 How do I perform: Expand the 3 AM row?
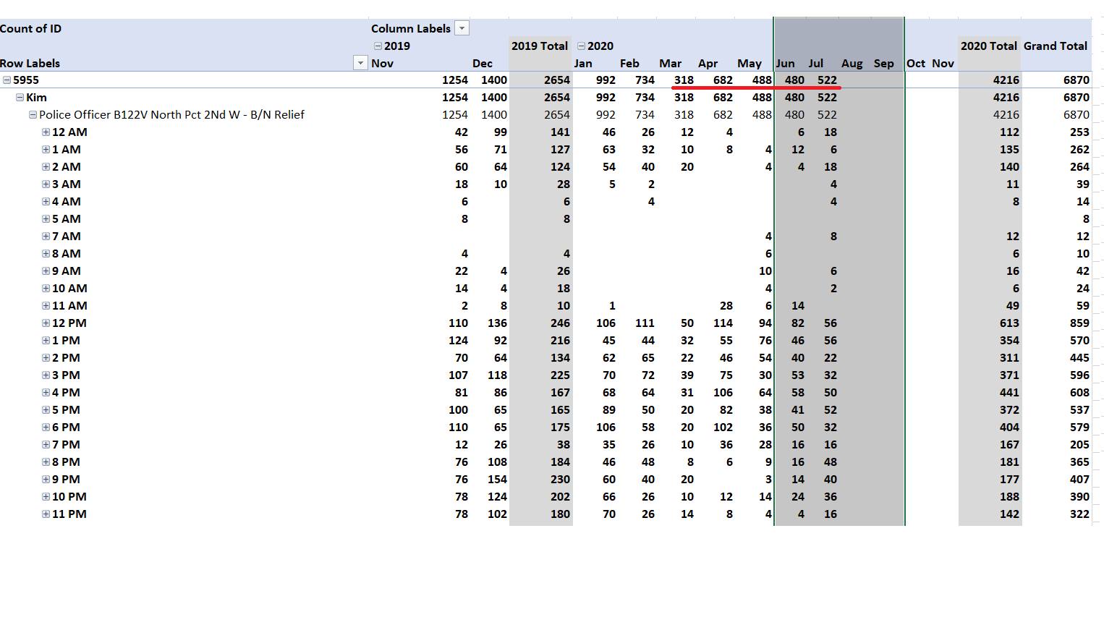tap(46, 184)
